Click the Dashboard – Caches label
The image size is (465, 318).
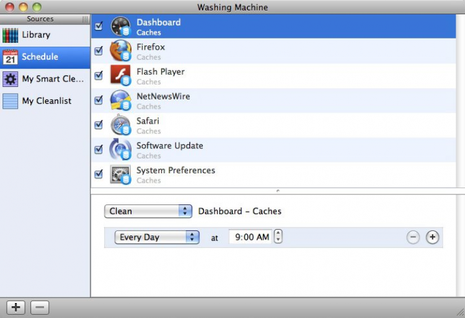pyautogui.click(x=239, y=211)
